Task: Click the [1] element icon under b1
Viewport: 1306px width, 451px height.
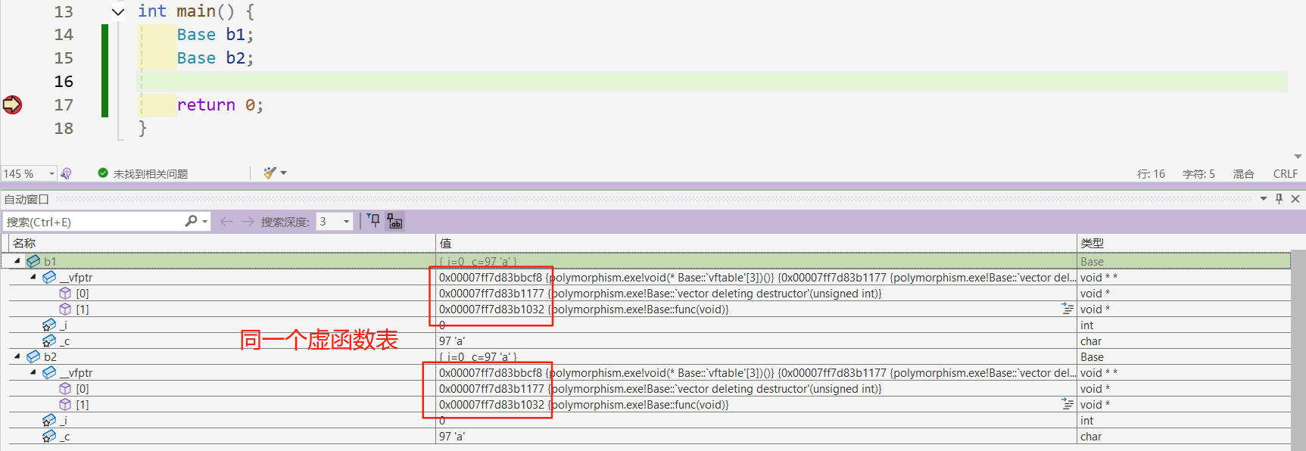Action: coord(65,309)
